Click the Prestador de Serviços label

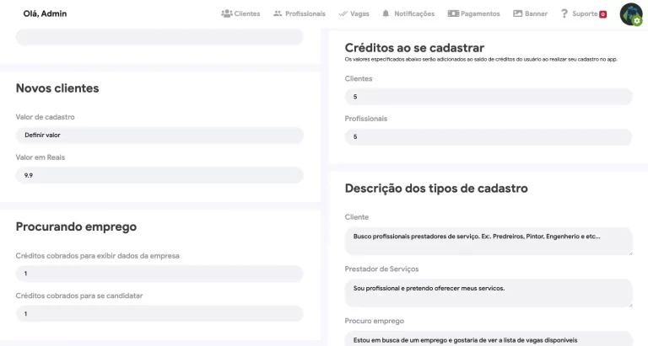[x=381, y=269]
